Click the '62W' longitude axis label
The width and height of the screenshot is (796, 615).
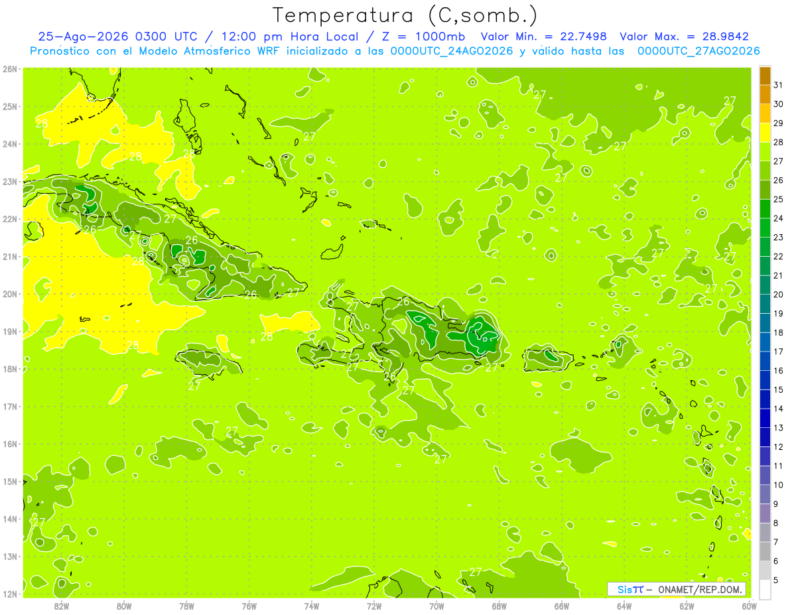click(687, 606)
